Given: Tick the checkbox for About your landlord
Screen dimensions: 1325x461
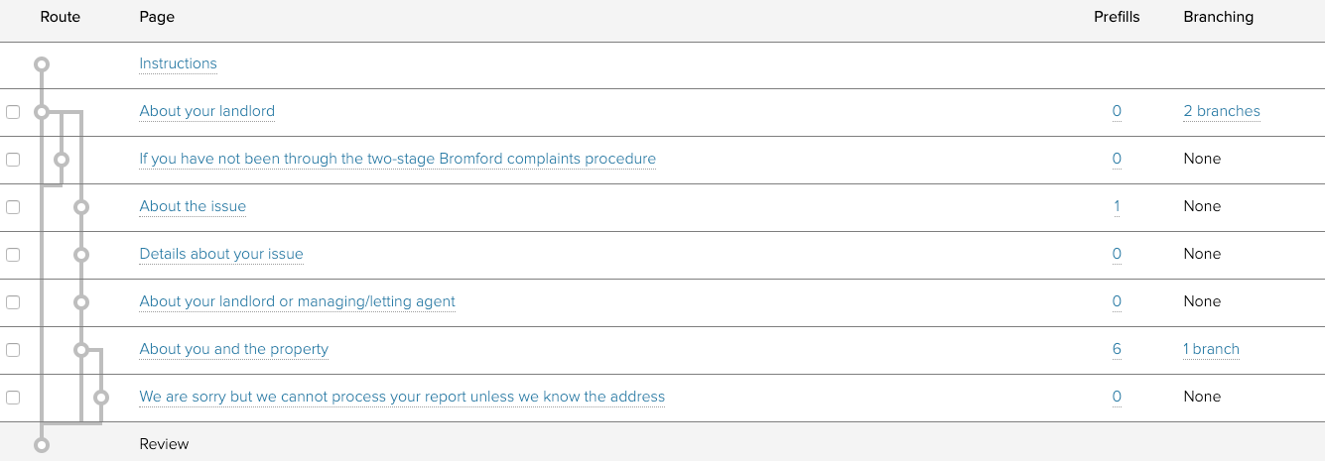Looking at the screenshot, I should [13, 112].
